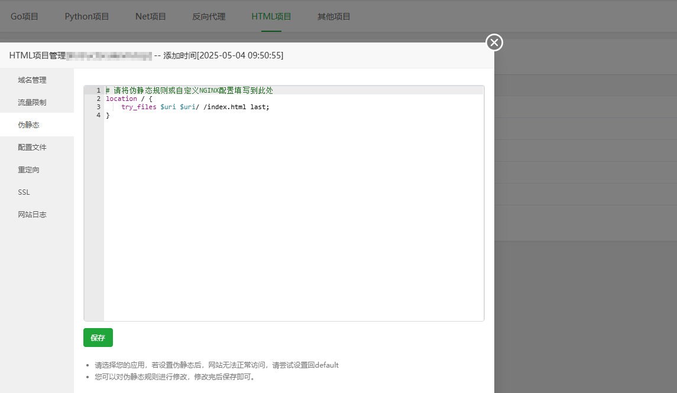Open the 反向代理 tab
The image size is (677, 393).
click(x=209, y=17)
